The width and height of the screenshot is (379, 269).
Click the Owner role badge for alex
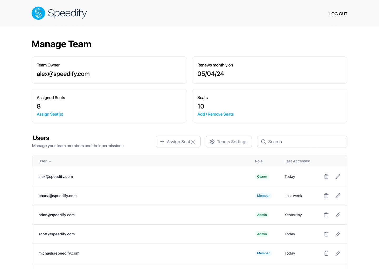pos(262,177)
